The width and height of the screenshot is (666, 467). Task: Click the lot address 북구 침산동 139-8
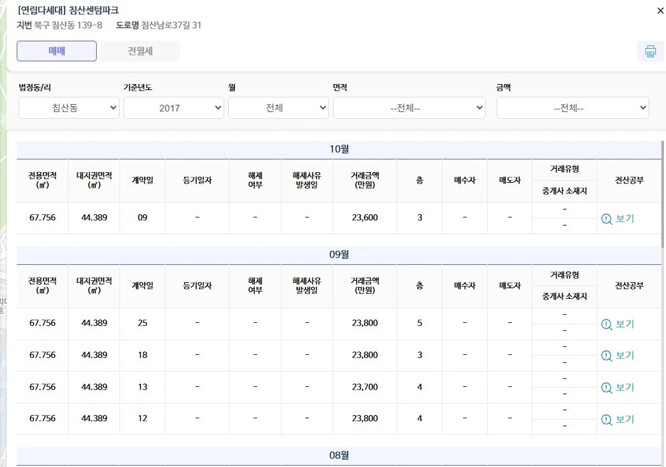68,25
